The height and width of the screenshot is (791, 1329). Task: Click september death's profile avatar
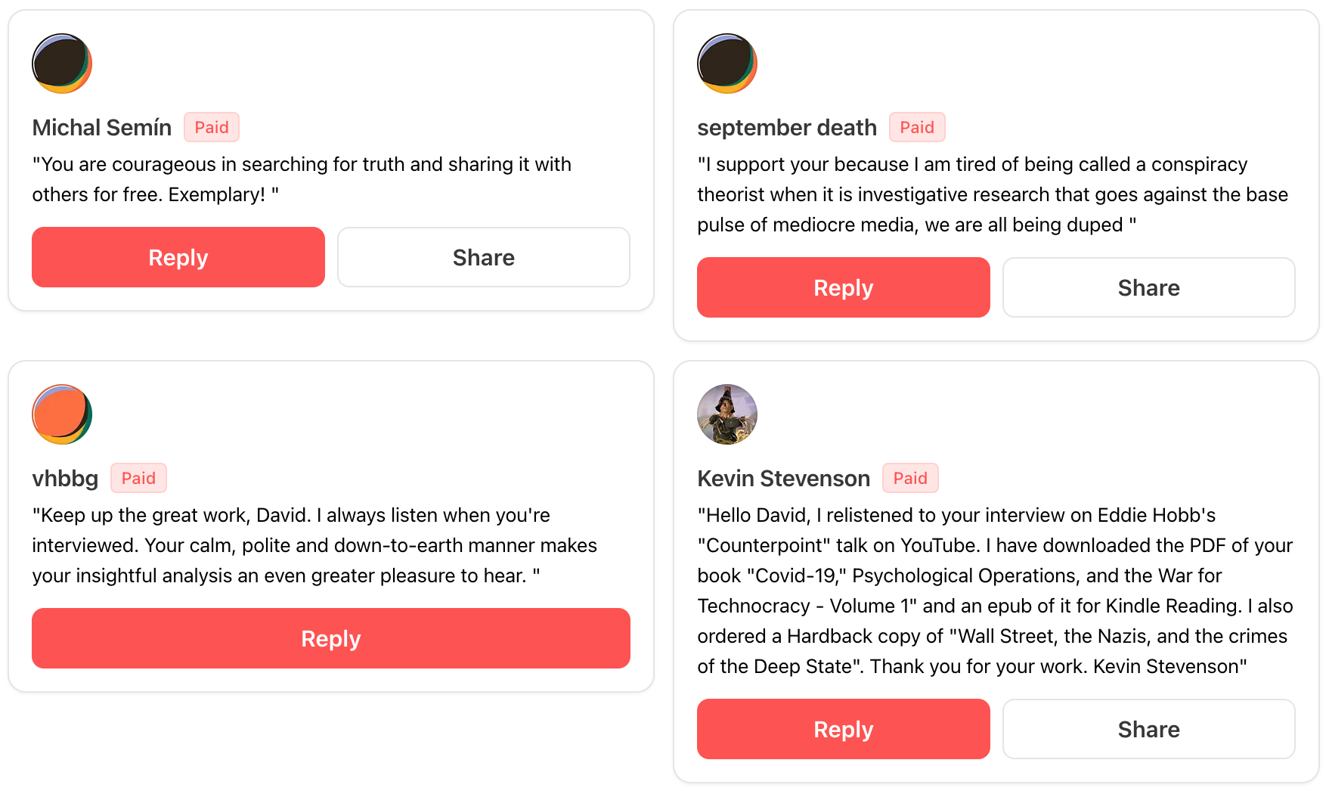[x=727, y=64]
